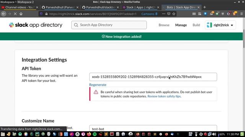
Task: Save page to Pocket icon
Action: (169, 14)
